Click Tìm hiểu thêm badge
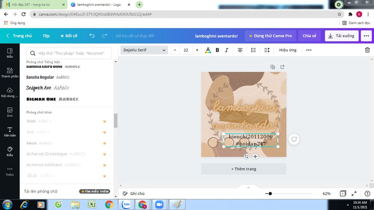374x210 pixels. [95, 191]
